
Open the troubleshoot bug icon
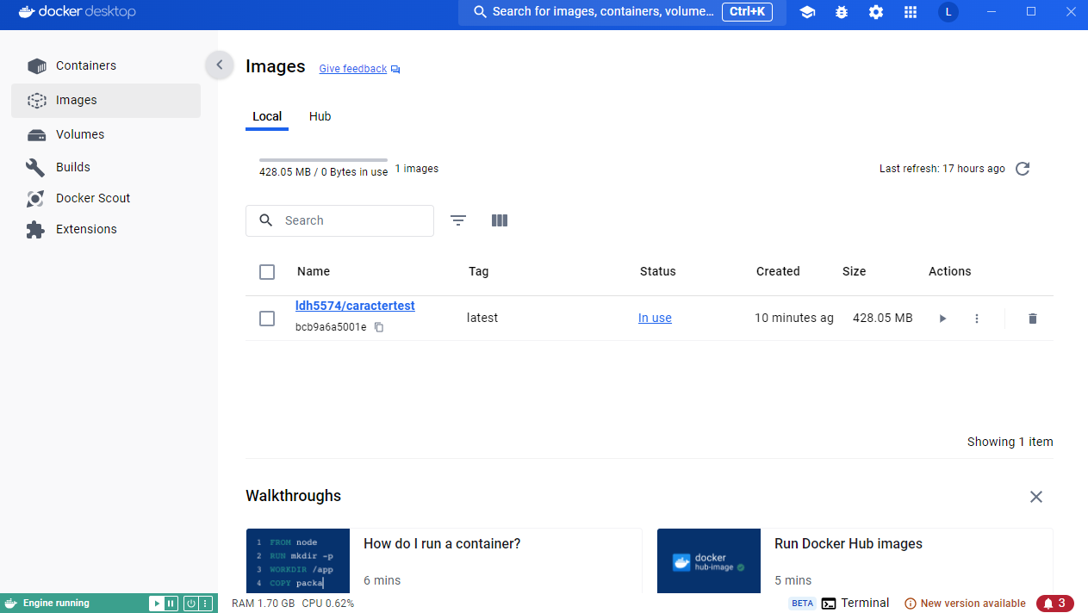coord(842,12)
